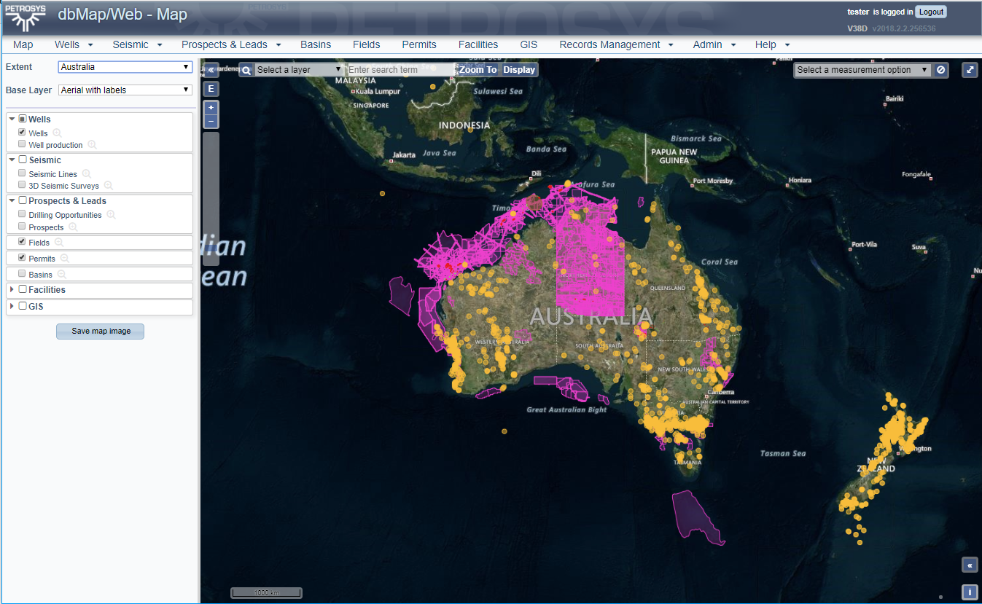982x604 pixels.
Task: Open the Basins menu item
Action: click(x=316, y=44)
